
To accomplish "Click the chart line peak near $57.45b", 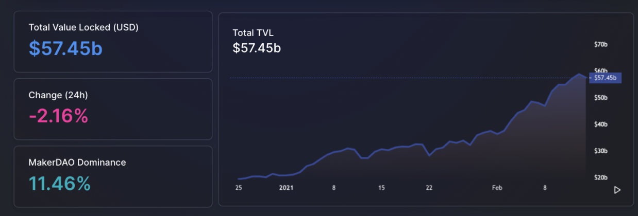I will tap(579, 75).
